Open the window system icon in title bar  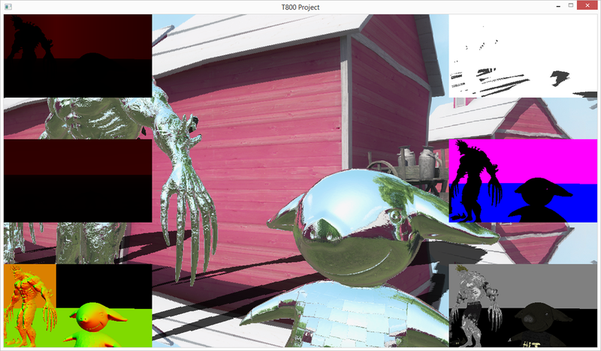[x=8, y=7]
